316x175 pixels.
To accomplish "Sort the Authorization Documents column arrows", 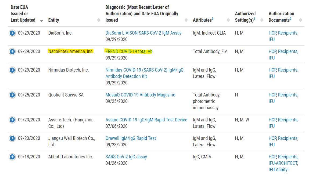I will pyautogui.click(x=300, y=20).
